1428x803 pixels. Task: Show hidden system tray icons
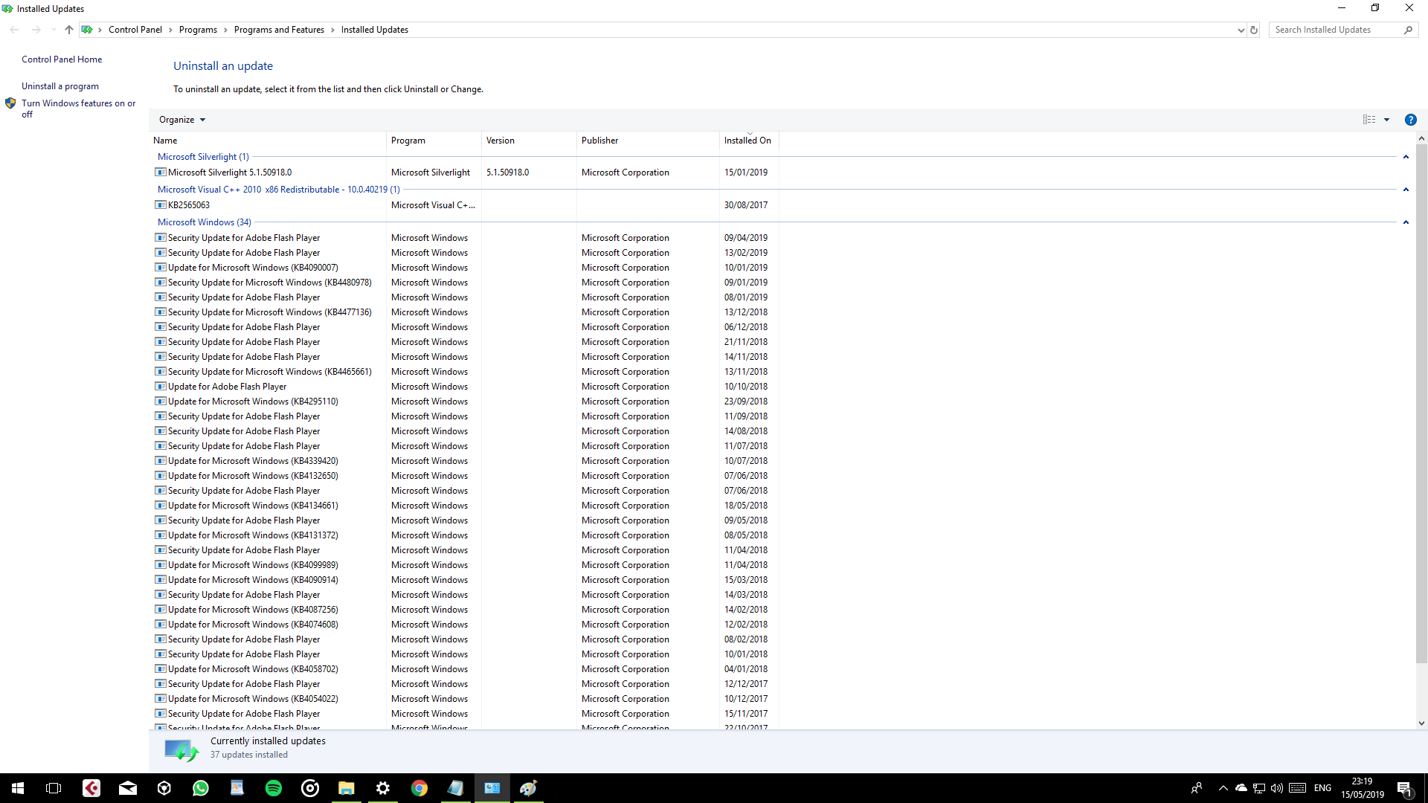1223,788
